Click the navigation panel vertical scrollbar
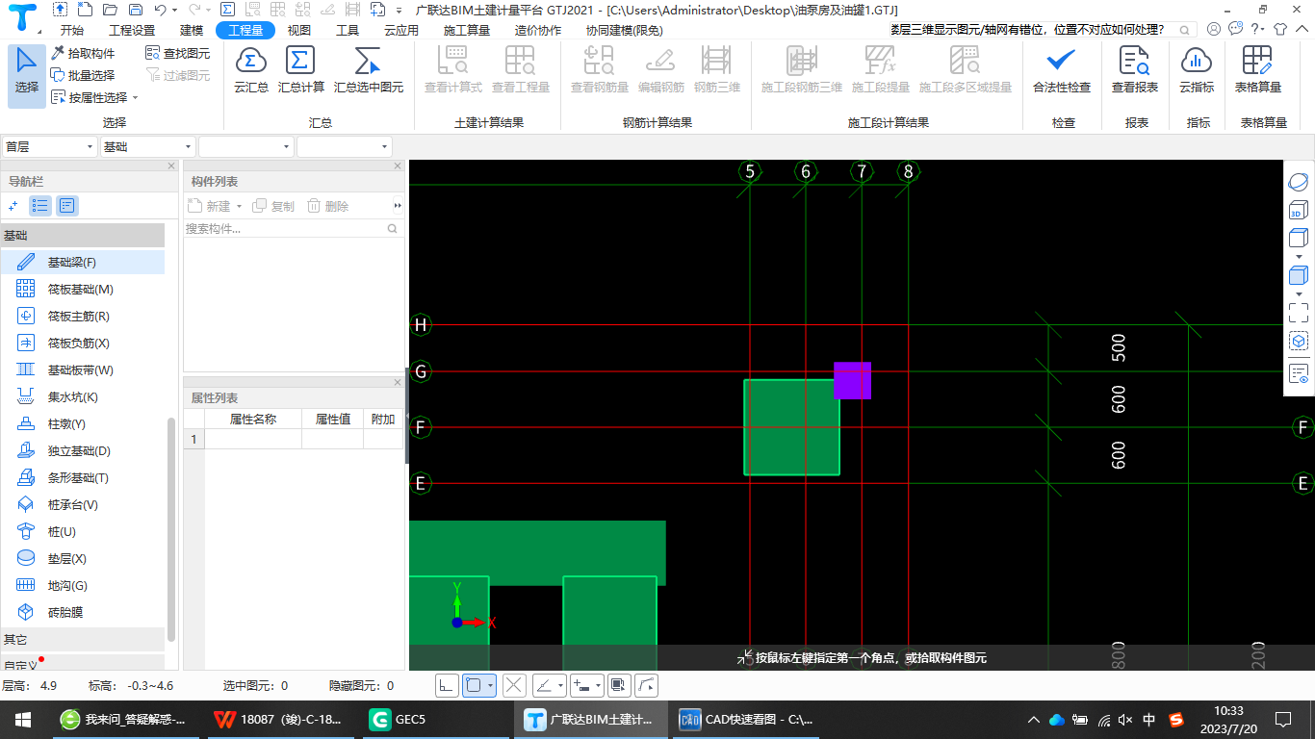Image resolution: width=1315 pixels, height=739 pixels. tap(171, 528)
